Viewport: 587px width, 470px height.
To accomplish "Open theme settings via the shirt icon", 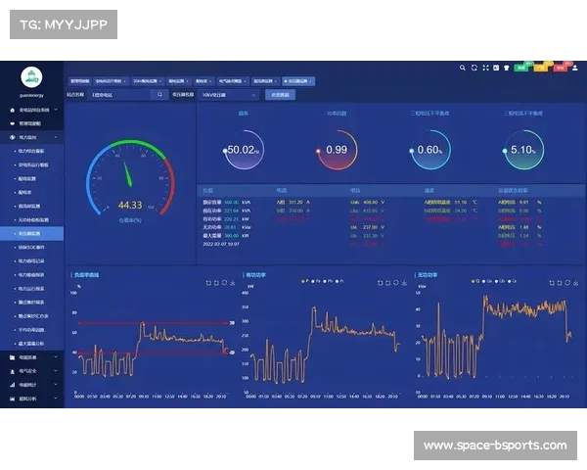I will pos(508,69).
